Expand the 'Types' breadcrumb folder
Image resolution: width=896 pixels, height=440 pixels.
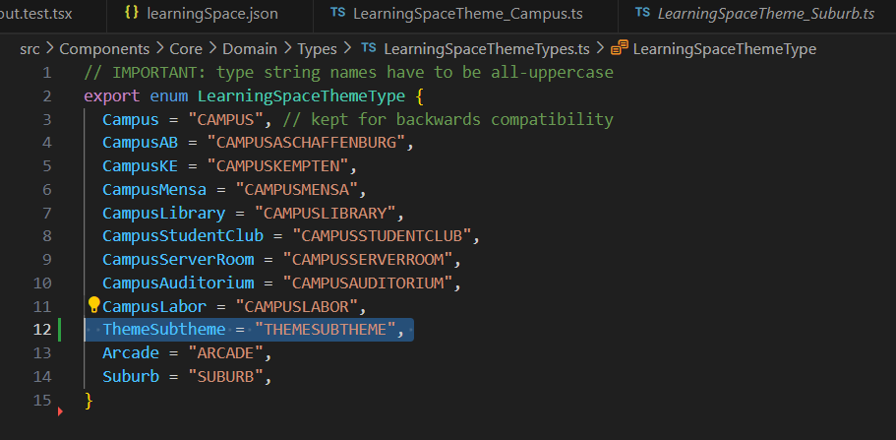[316, 48]
